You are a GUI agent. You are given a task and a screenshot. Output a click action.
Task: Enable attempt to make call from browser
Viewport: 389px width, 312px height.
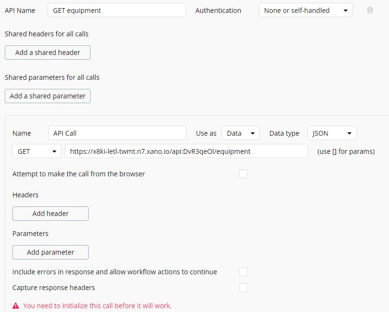click(x=244, y=174)
